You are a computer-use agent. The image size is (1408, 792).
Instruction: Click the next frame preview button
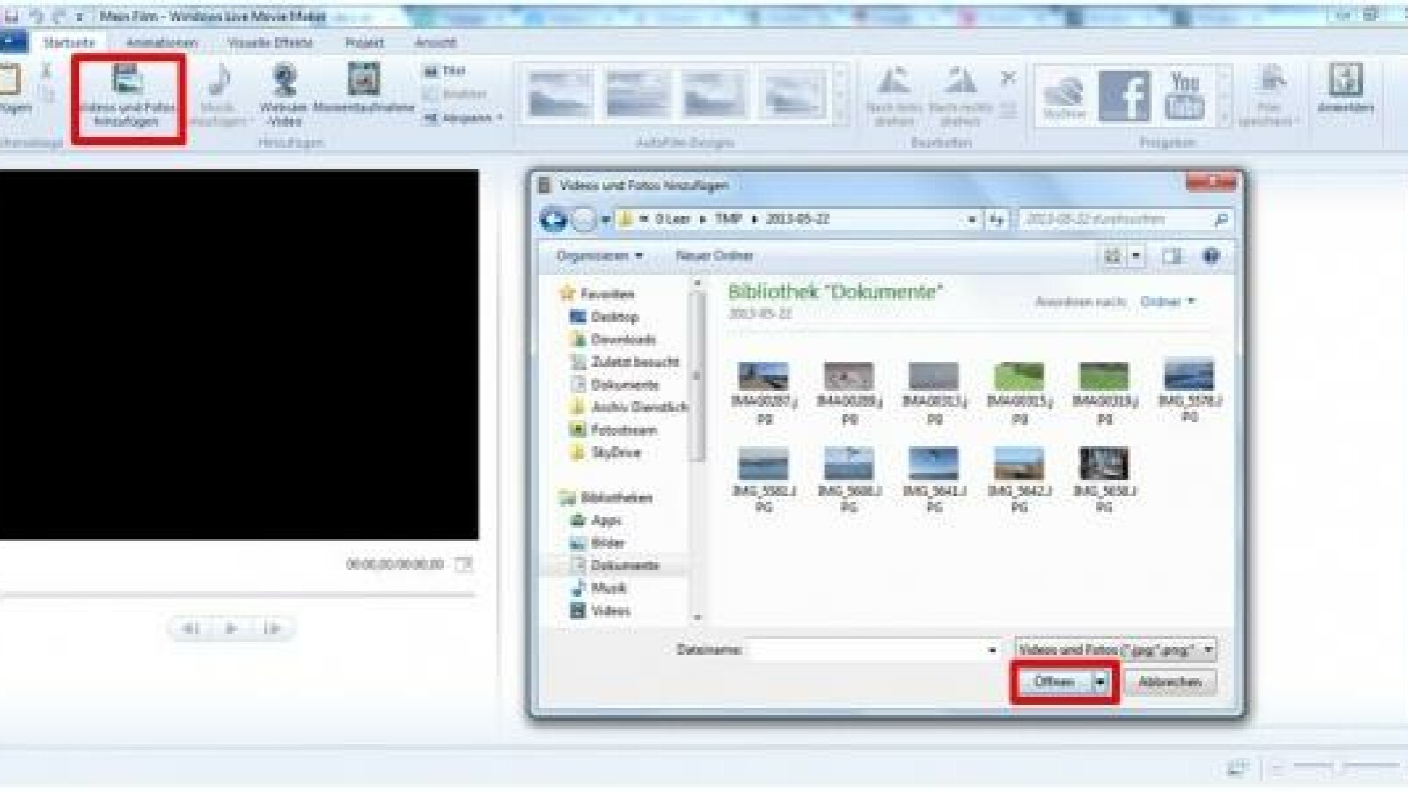pos(272,628)
